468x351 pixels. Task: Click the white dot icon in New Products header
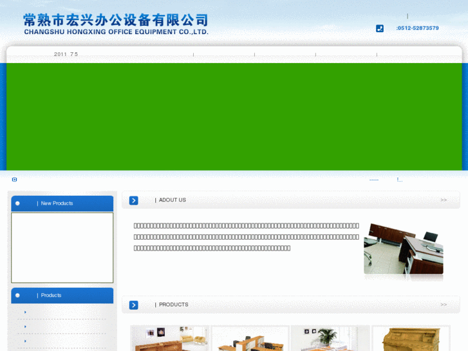coord(17,204)
